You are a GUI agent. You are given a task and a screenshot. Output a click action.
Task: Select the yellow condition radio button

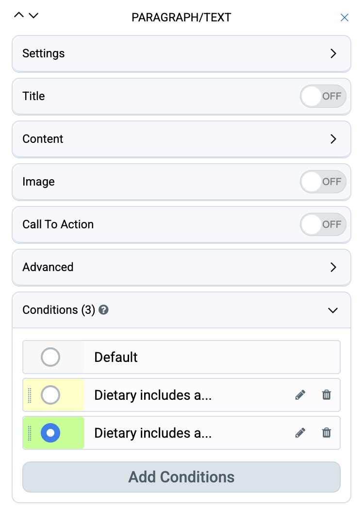[50, 395]
